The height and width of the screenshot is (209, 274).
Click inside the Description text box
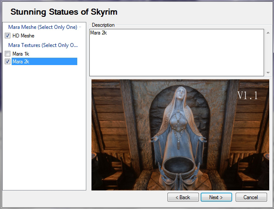pos(176,53)
